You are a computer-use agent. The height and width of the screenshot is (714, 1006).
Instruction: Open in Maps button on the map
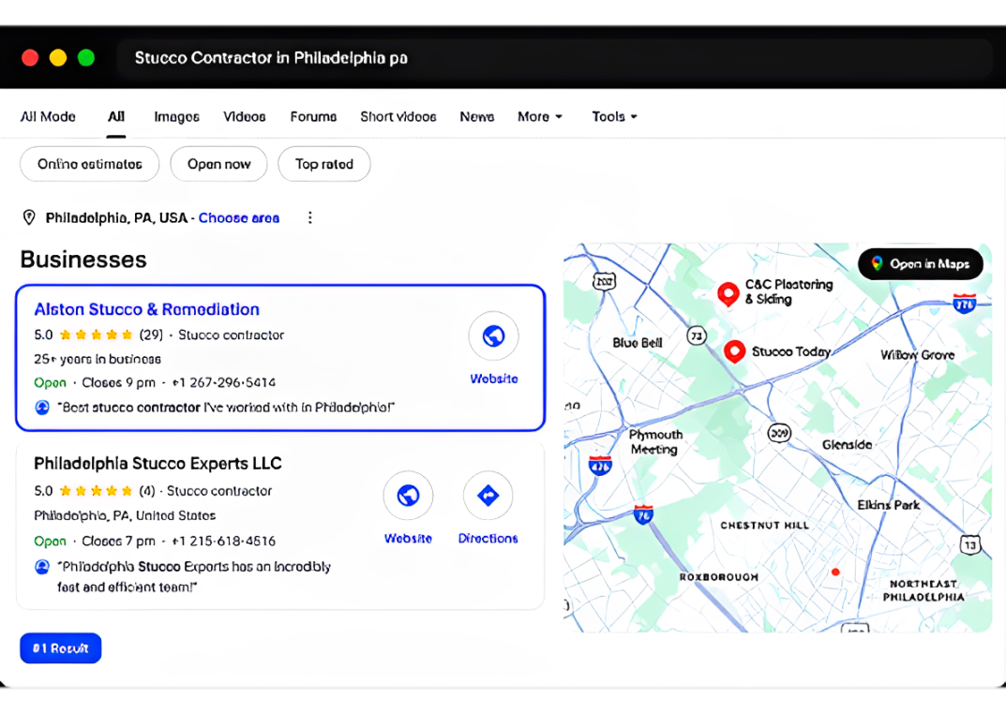click(x=921, y=263)
